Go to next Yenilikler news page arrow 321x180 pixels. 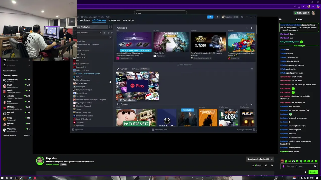pos(251,28)
